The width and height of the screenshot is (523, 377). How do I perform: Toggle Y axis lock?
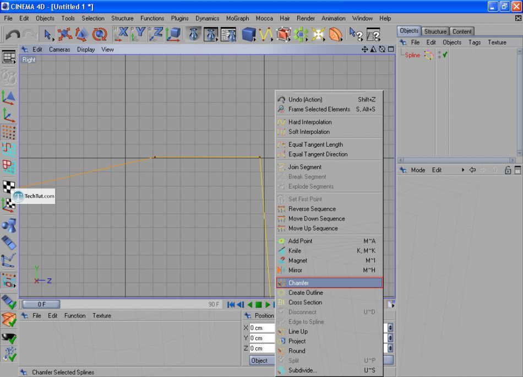point(138,34)
